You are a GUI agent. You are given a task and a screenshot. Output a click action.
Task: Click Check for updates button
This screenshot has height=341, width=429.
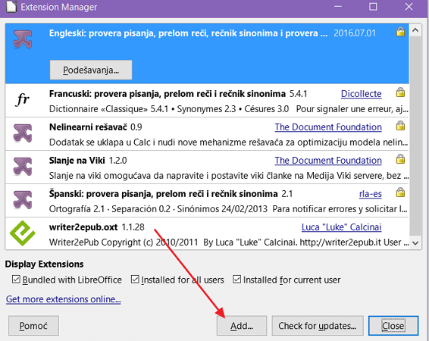point(318,326)
